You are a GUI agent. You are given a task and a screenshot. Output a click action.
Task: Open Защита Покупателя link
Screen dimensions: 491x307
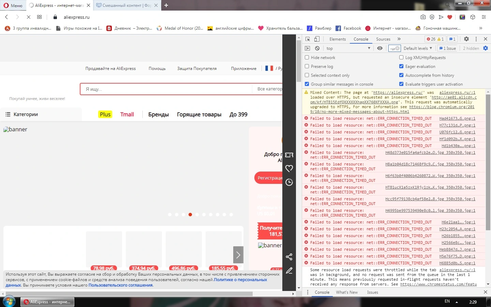pyautogui.click(x=197, y=69)
